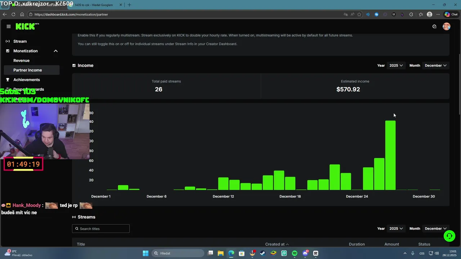Image resolution: width=461 pixels, height=259 pixels.
Task: Open Microsoft Store from taskbar
Action: point(242,253)
